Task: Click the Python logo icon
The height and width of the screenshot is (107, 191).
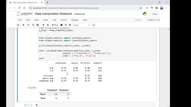Action: [x=145, y=14]
